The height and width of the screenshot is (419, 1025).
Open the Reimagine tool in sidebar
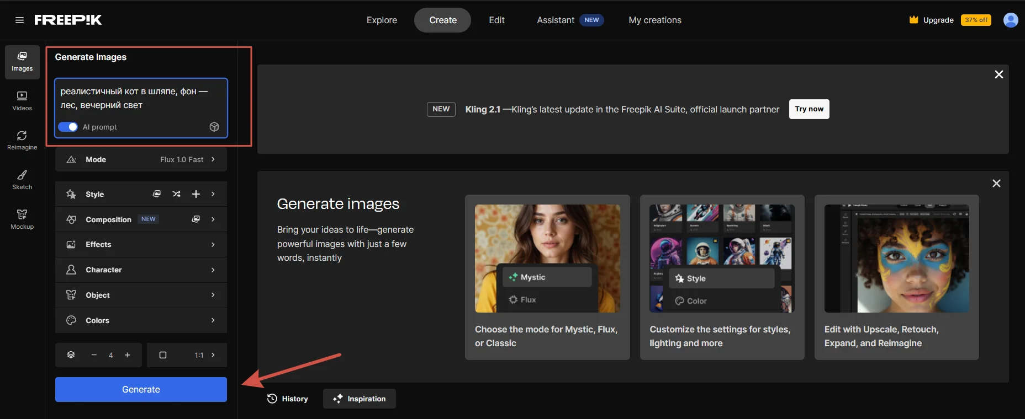tap(22, 140)
